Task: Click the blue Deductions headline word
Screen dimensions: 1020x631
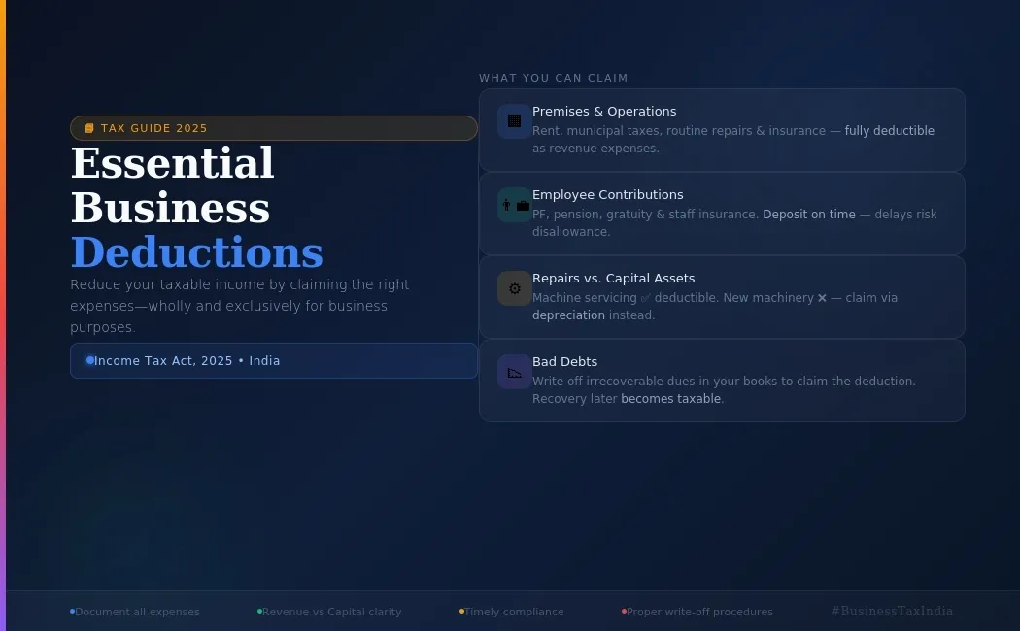Action: 197,252
